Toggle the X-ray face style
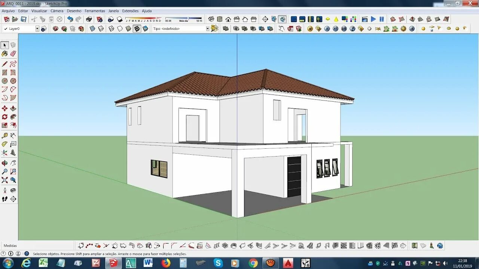The height and width of the screenshot is (269, 479). (92, 28)
